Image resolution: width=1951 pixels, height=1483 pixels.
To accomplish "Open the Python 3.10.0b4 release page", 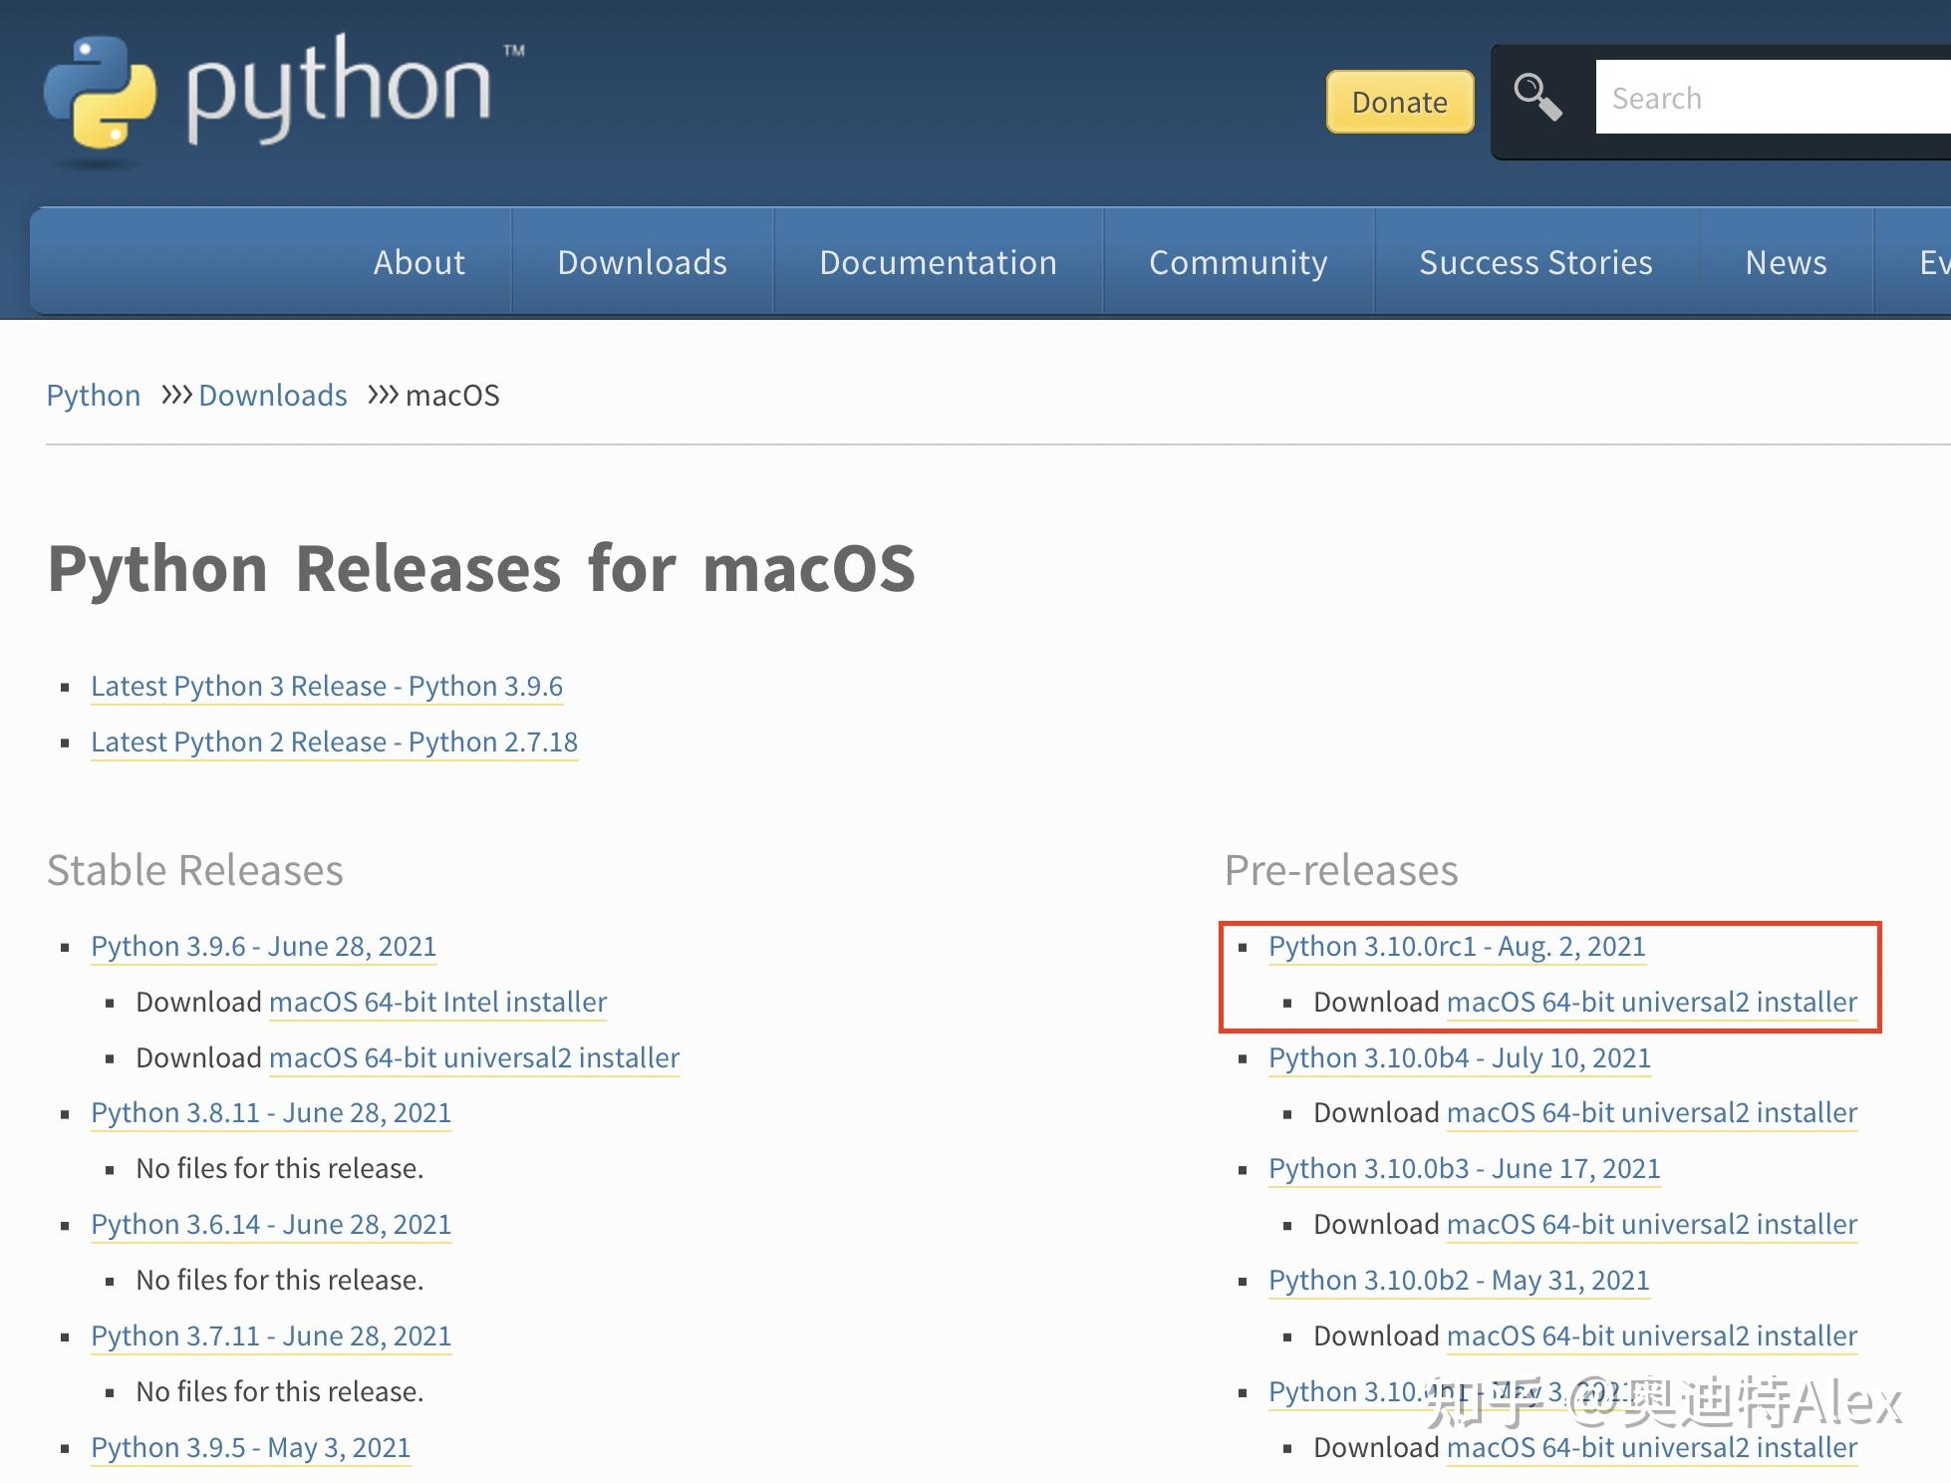I will click(x=1458, y=1057).
